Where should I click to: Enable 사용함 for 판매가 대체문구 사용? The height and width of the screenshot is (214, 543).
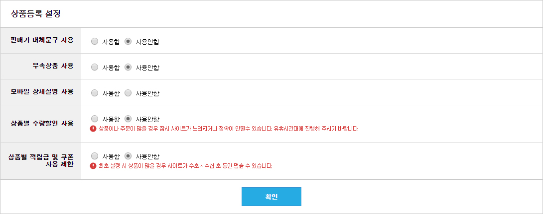[x=95, y=41]
